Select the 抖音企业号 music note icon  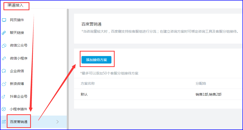pos(4,96)
